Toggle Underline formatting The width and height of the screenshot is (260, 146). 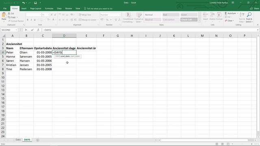point(35,20)
